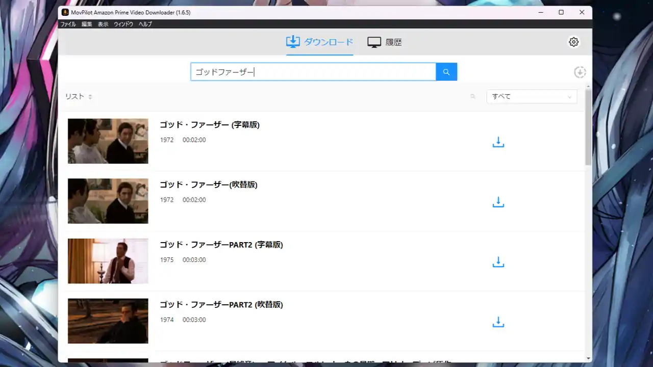Open the 編集 menu

pyautogui.click(x=87, y=24)
